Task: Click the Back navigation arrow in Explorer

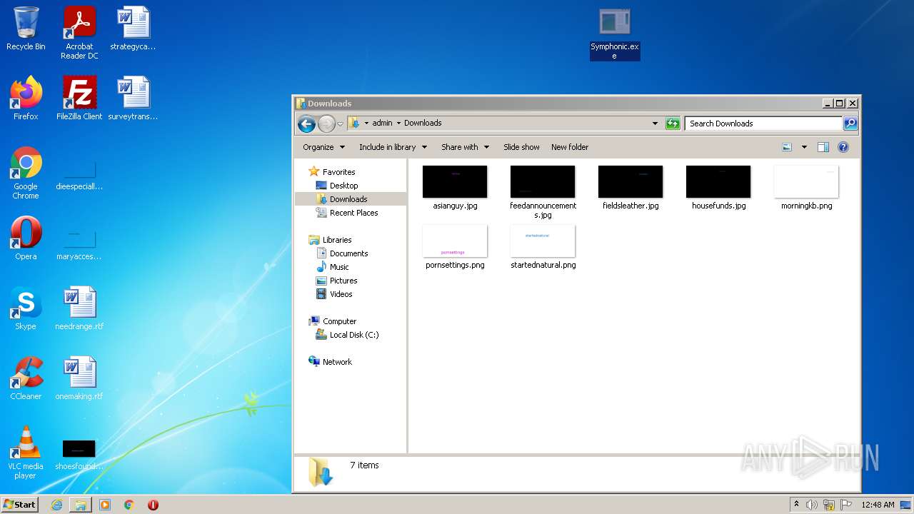Action: [306, 124]
